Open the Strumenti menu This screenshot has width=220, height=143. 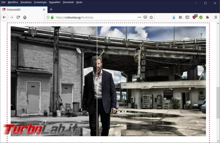pyautogui.click(x=68, y=2)
